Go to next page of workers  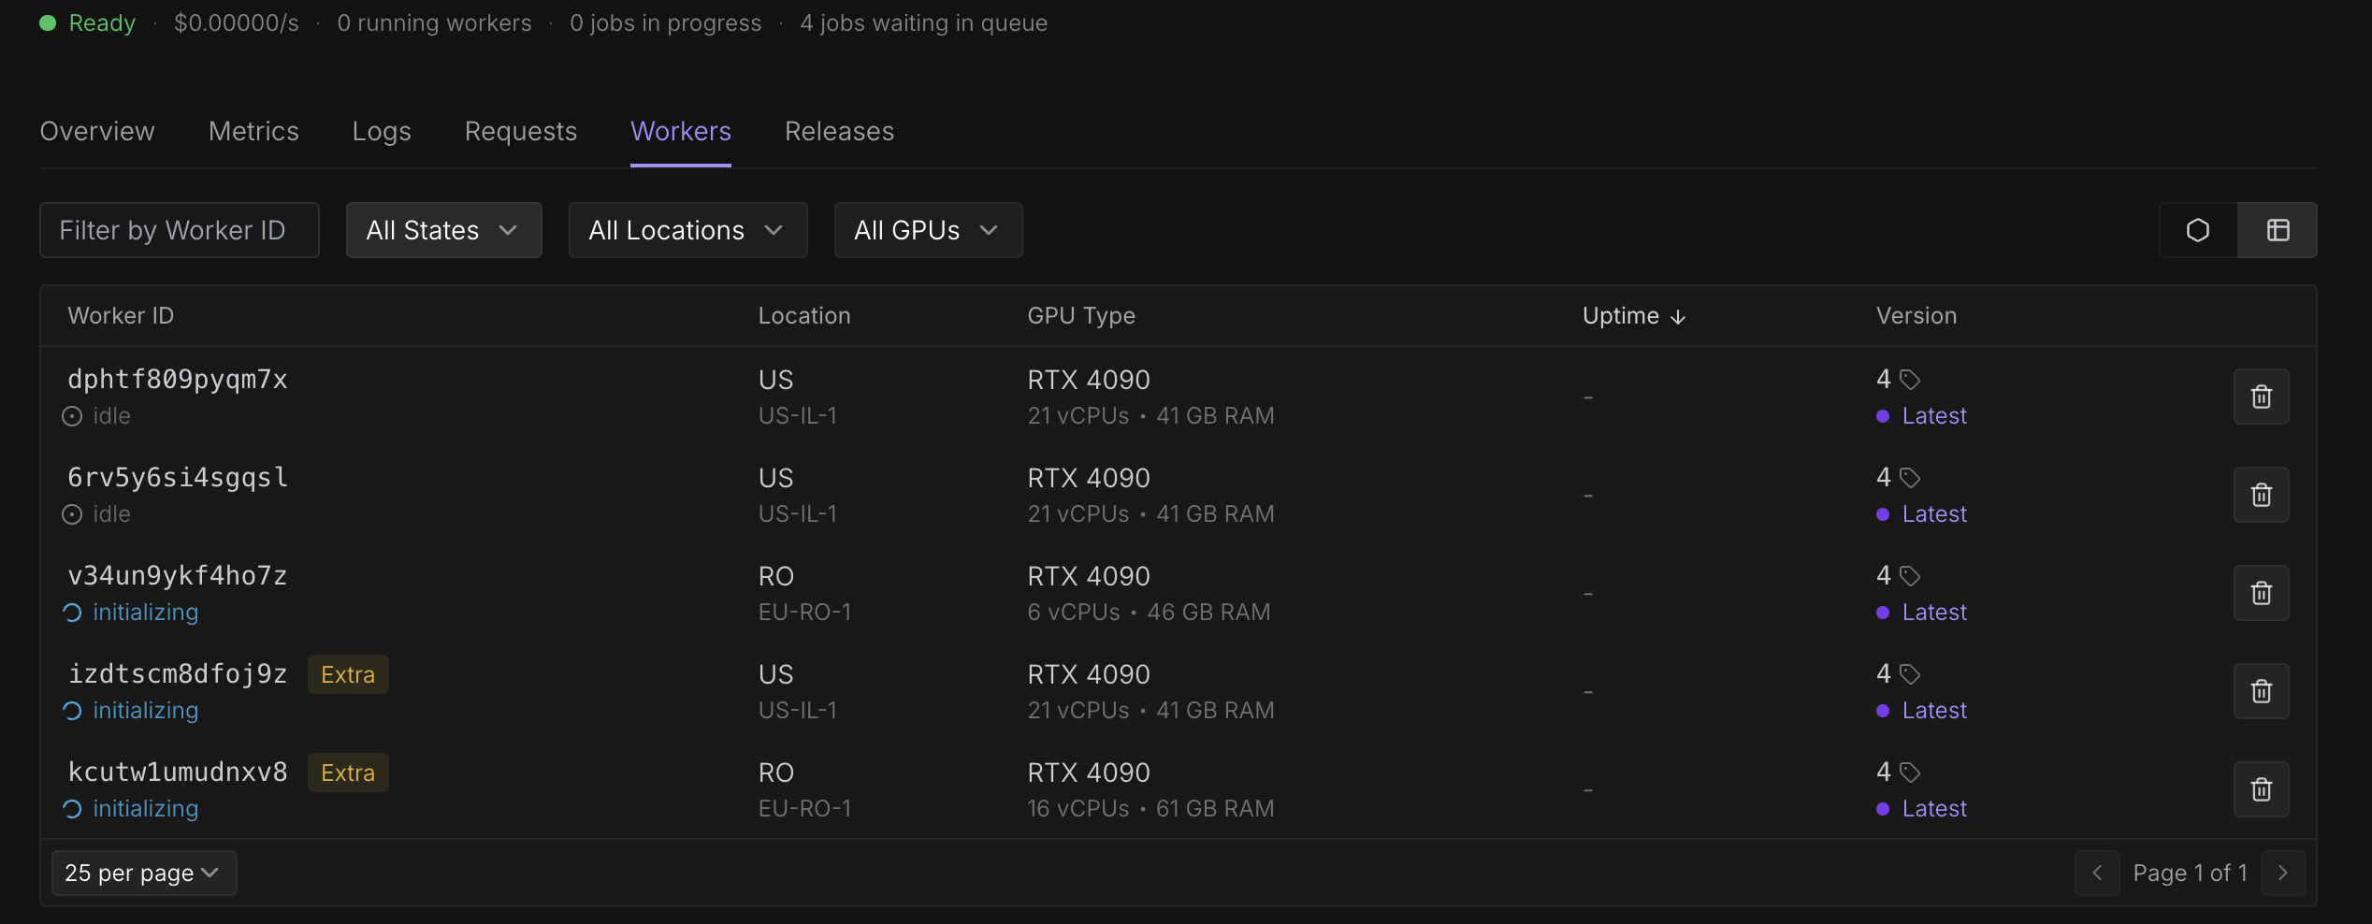pos(2283,873)
